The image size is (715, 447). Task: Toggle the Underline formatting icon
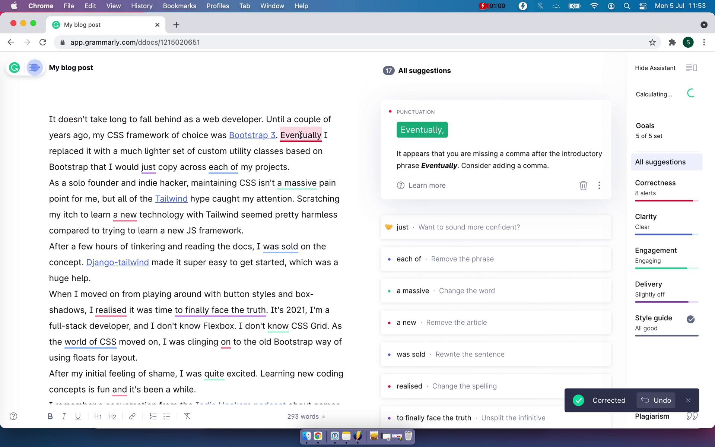[78, 416]
